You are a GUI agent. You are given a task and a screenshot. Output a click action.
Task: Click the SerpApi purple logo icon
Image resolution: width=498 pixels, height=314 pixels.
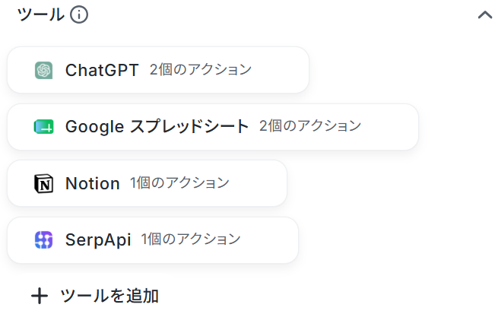pos(43,239)
